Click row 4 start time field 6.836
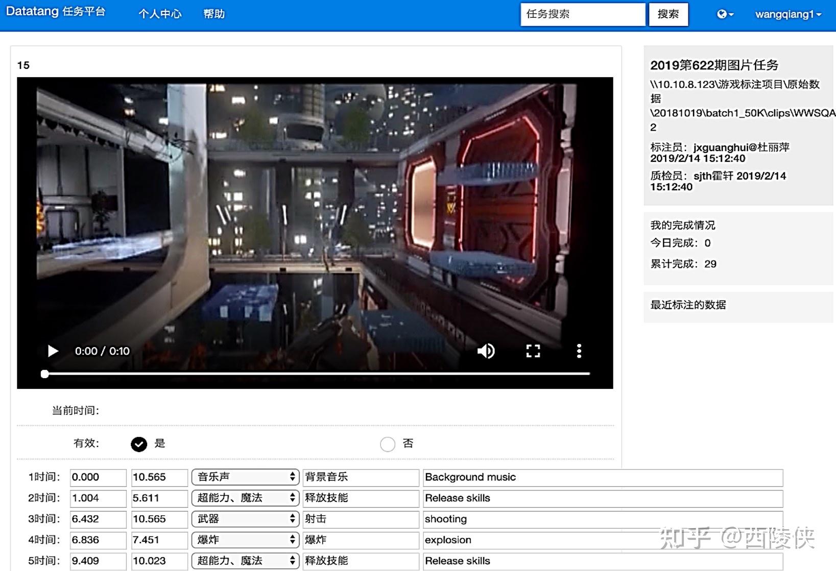This screenshot has width=836, height=571. point(98,540)
